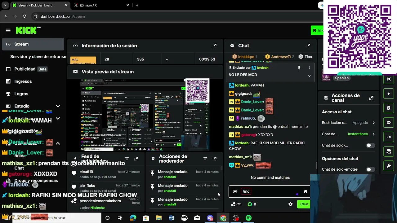Click the stream preview thumbnail

pos(145,115)
